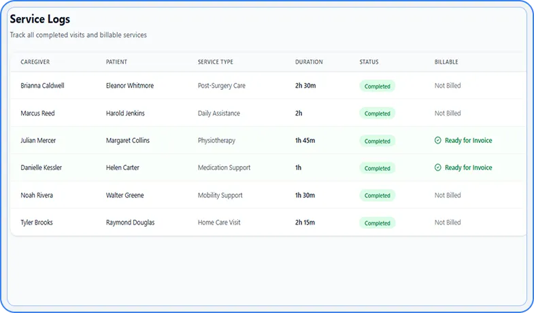
Task: Click the check icon in Danielle Kessler's row
Action: pyautogui.click(x=438, y=168)
